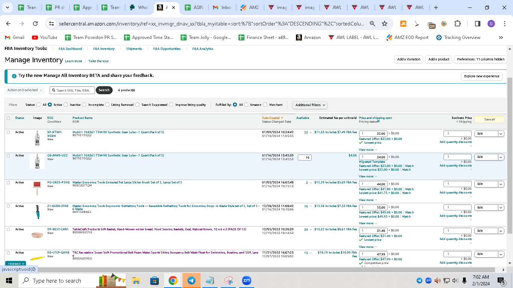The height and width of the screenshot is (288, 513).
Task: Click the microphone tray icon
Action: [x=465, y=280]
